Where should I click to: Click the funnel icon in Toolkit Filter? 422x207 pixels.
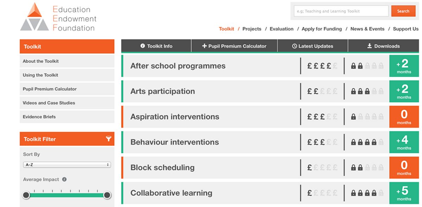click(108, 139)
